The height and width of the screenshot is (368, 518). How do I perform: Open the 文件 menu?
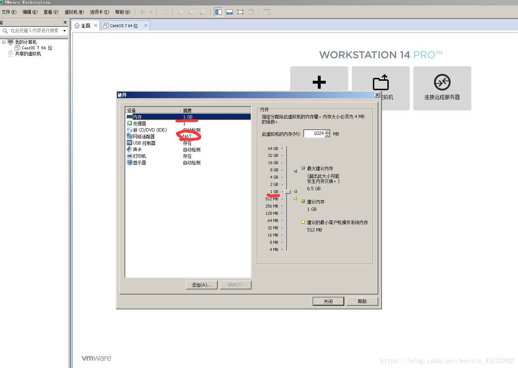tap(9, 12)
